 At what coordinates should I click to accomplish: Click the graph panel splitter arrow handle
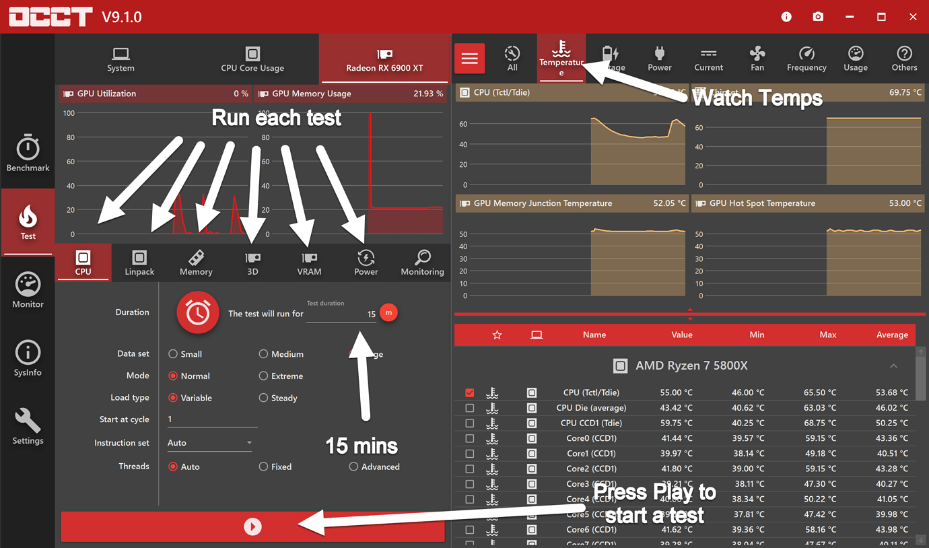[x=690, y=314]
